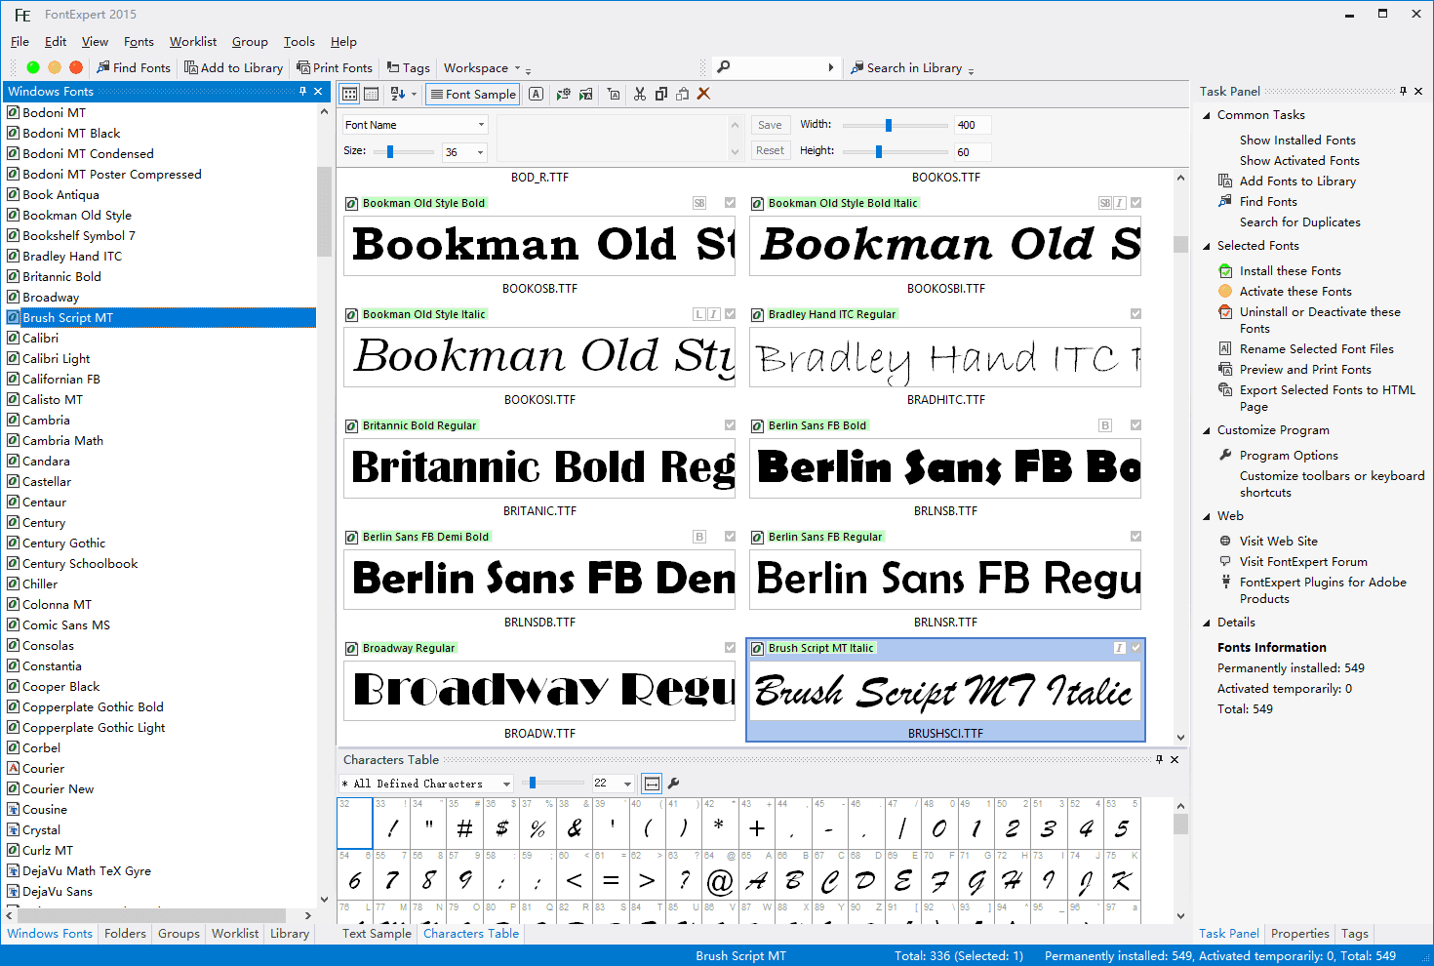Screen dimensions: 1434x966
Task: Select the thumbnails view icon on the toolbar
Action: point(349,94)
